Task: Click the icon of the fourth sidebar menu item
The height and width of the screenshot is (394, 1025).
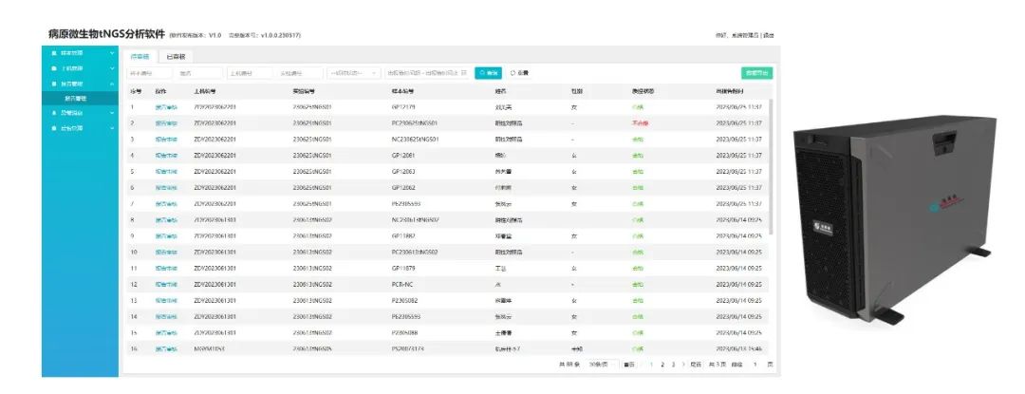Action: pyautogui.click(x=53, y=112)
